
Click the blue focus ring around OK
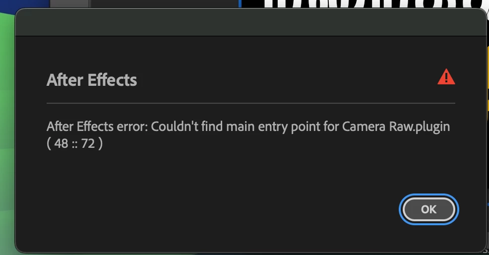(x=429, y=195)
